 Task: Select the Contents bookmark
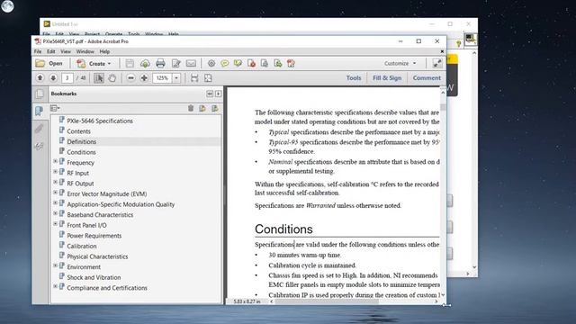pos(78,131)
